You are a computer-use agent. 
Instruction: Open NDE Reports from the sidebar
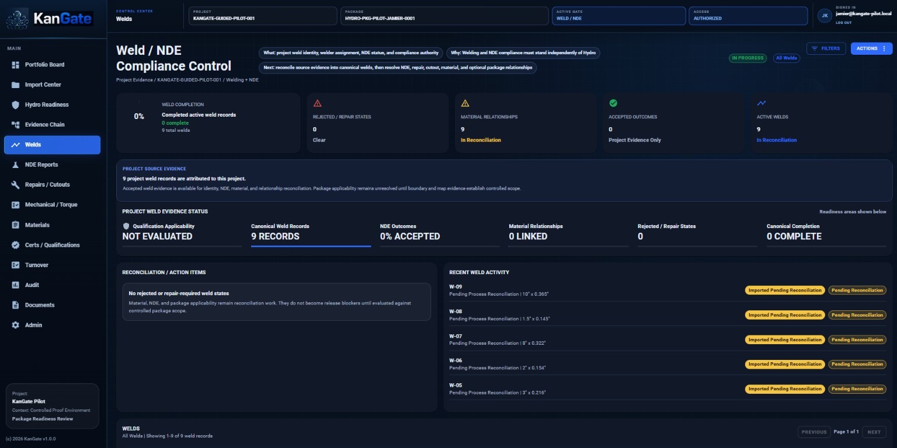[53, 165]
